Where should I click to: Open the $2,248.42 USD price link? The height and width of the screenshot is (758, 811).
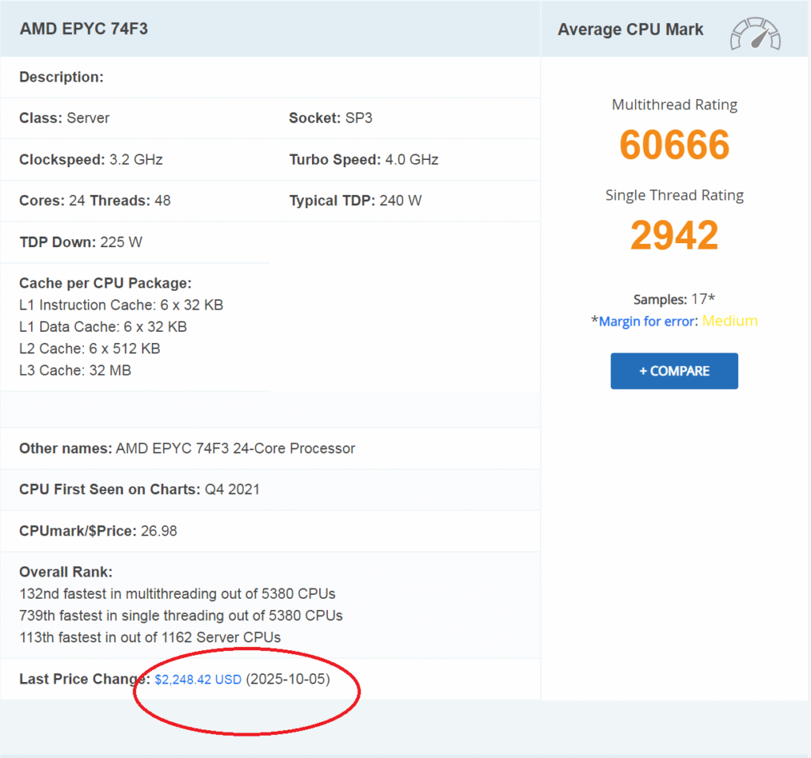point(198,680)
